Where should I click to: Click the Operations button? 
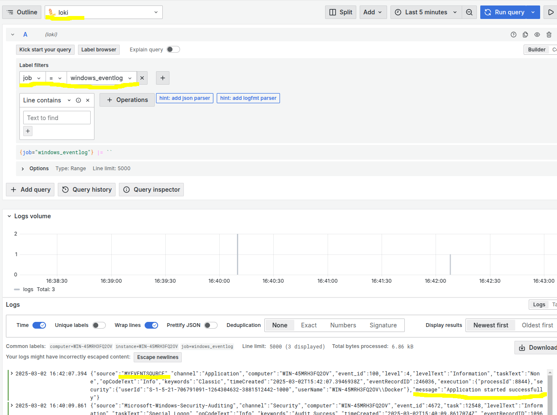127,100
